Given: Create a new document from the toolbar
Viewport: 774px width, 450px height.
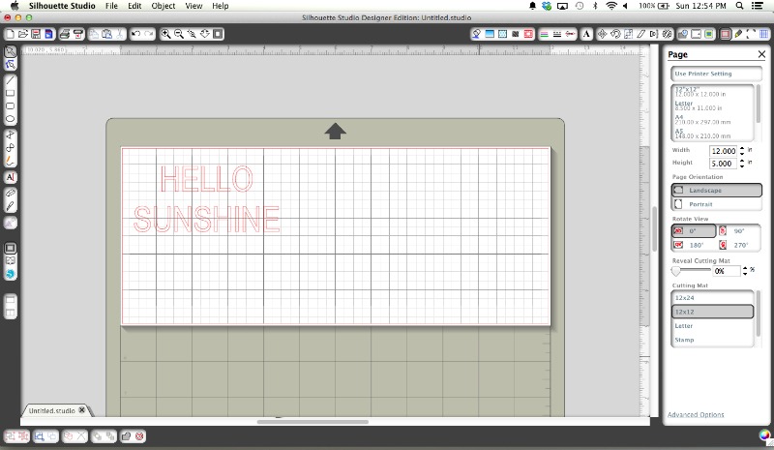Looking at the screenshot, I should (x=10, y=34).
